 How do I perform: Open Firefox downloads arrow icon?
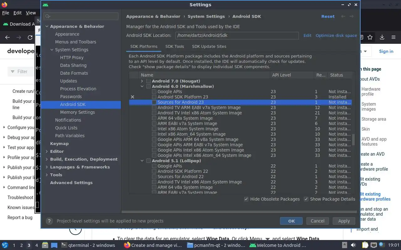pyautogui.click(x=382, y=37)
